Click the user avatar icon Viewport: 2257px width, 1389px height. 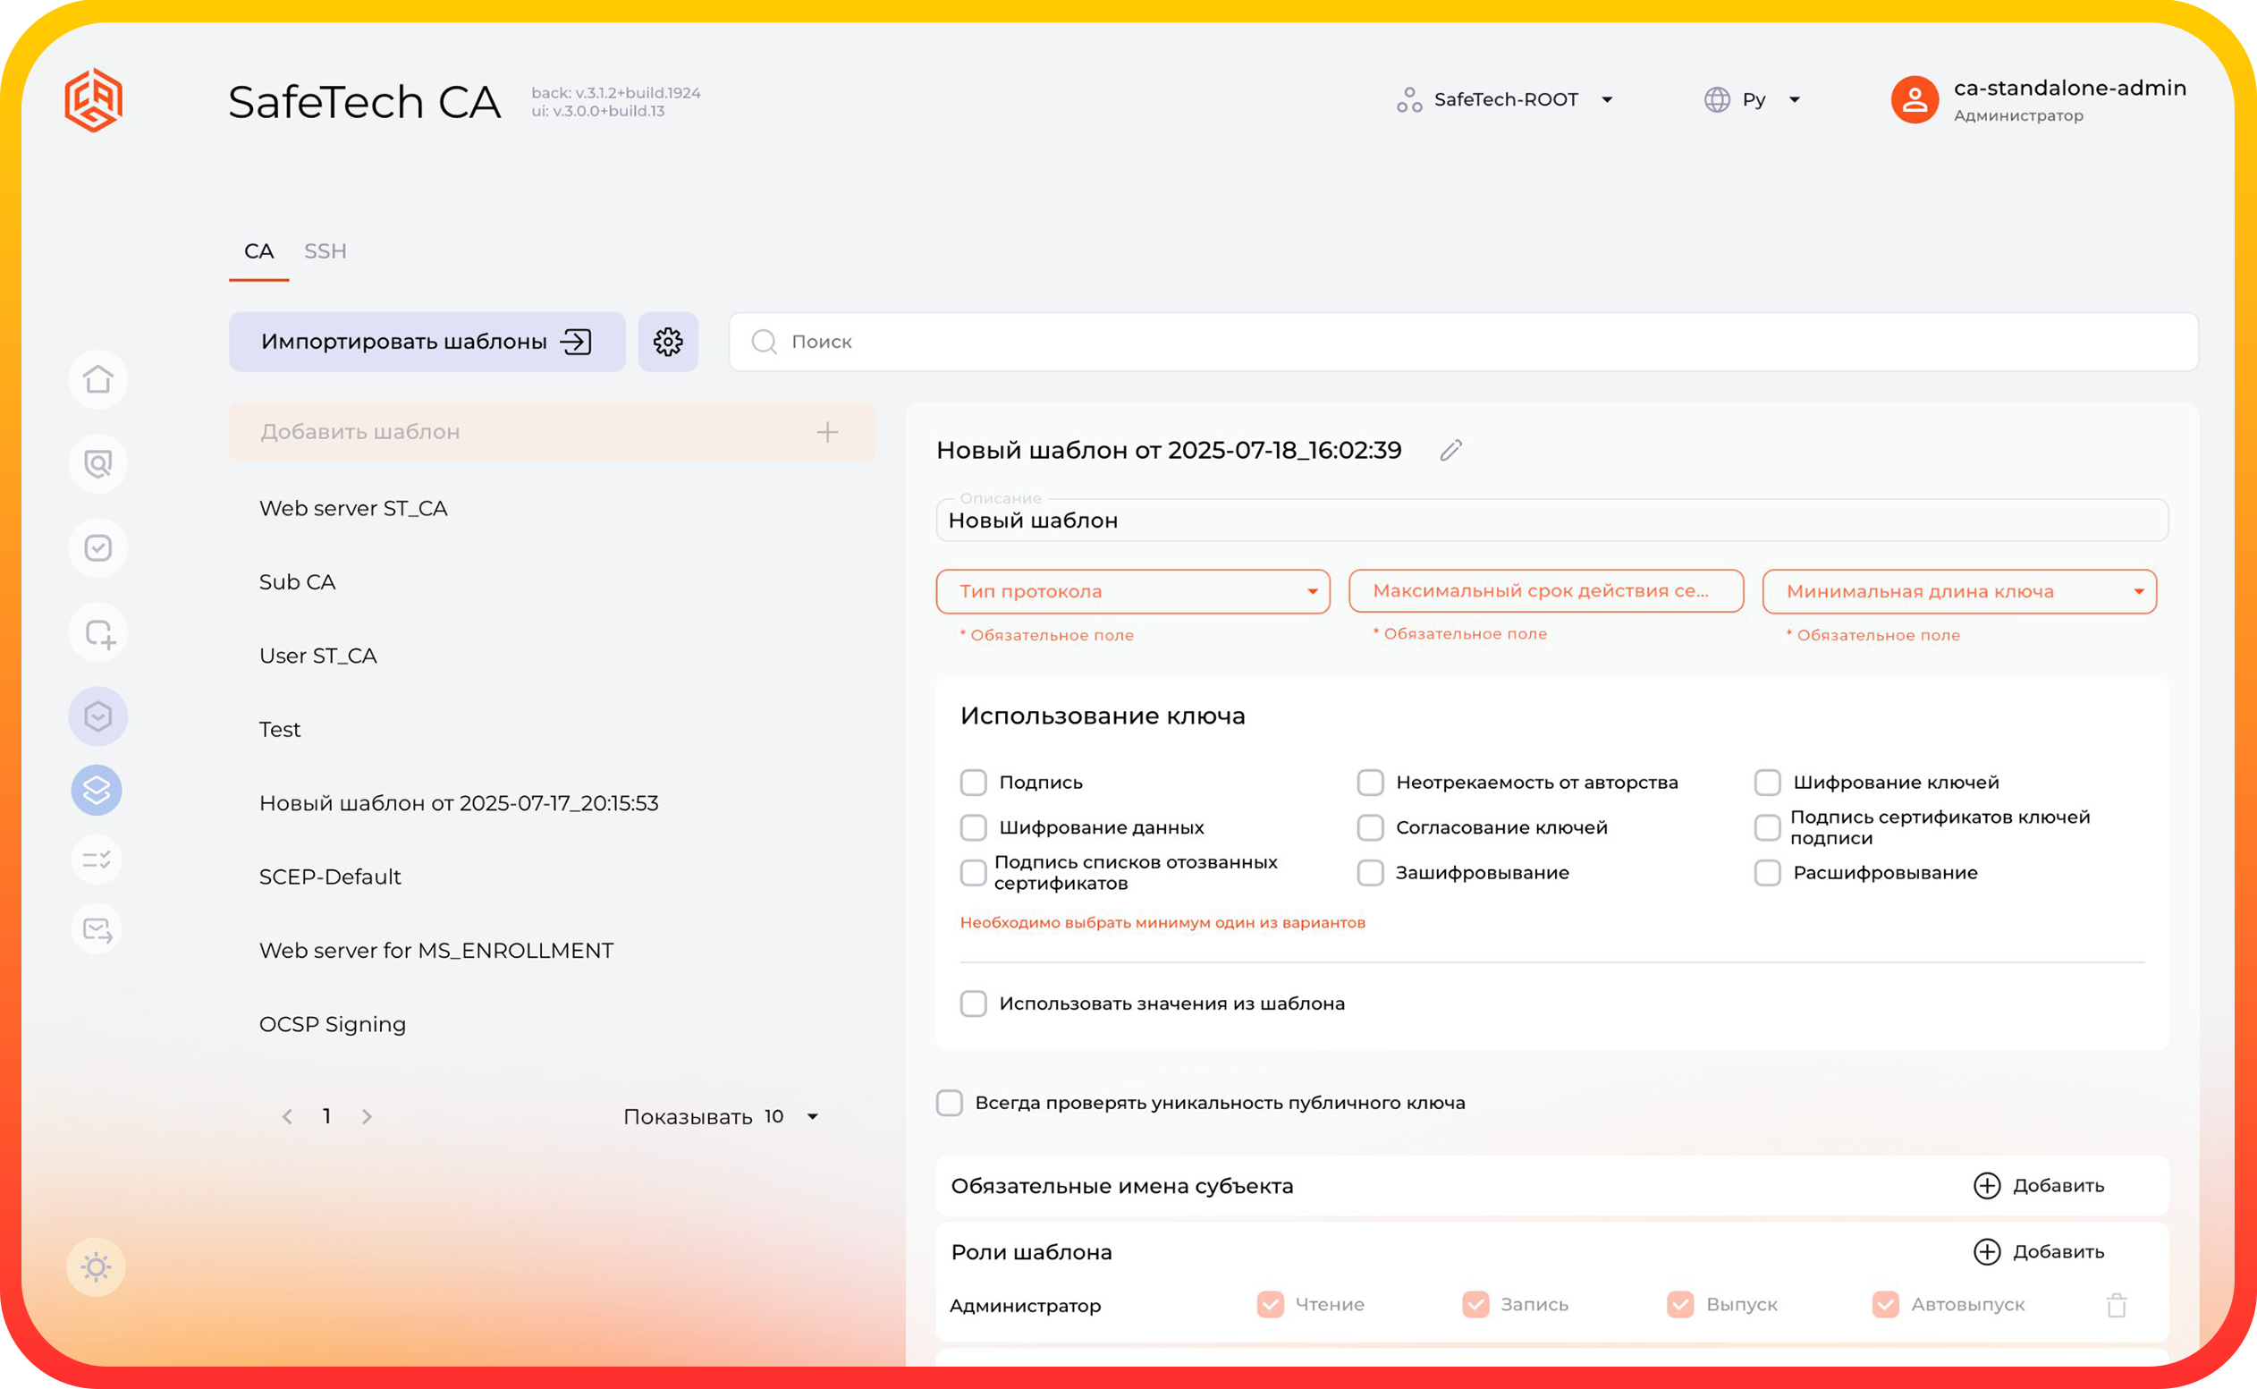point(1915,100)
